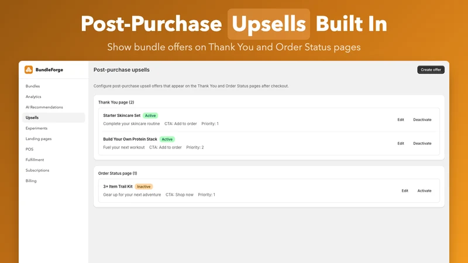Image resolution: width=468 pixels, height=263 pixels.
Task: Open the POS sidebar item
Action: [x=30, y=149]
